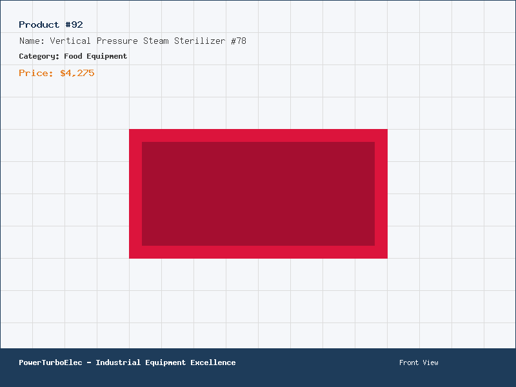
Task: Click the word Sterilizer in the name
Action: [x=200, y=41]
